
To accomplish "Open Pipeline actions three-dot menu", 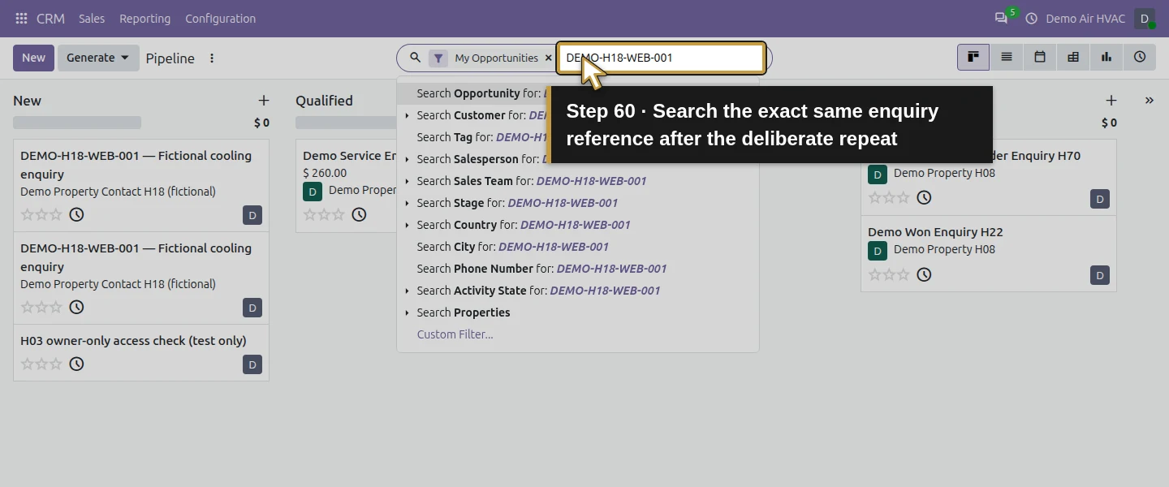I will [x=212, y=58].
